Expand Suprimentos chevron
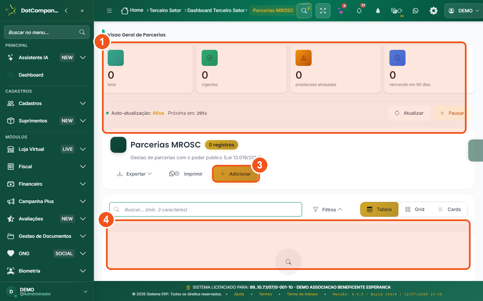This screenshot has width=483, height=301. point(83,121)
